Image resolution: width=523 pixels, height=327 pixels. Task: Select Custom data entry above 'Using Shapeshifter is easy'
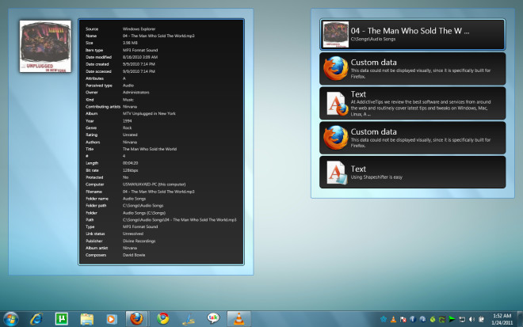tap(412, 138)
